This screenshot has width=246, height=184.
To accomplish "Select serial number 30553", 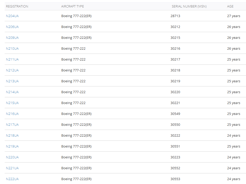I will tap(175, 179).
